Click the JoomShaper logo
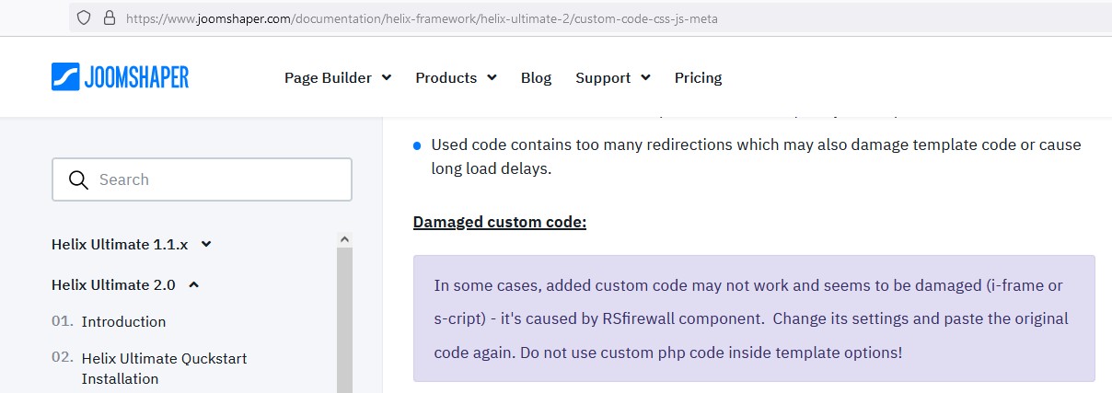This screenshot has height=393, width=1112. (x=120, y=77)
